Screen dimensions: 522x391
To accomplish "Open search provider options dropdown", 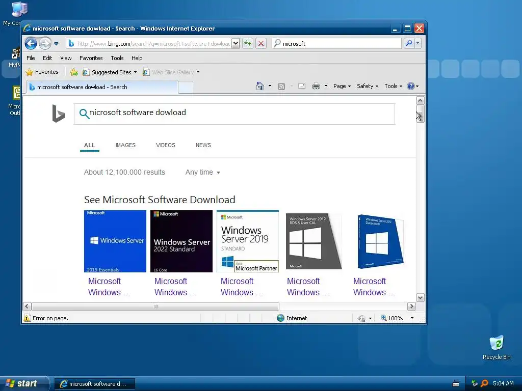I will click(418, 43).
